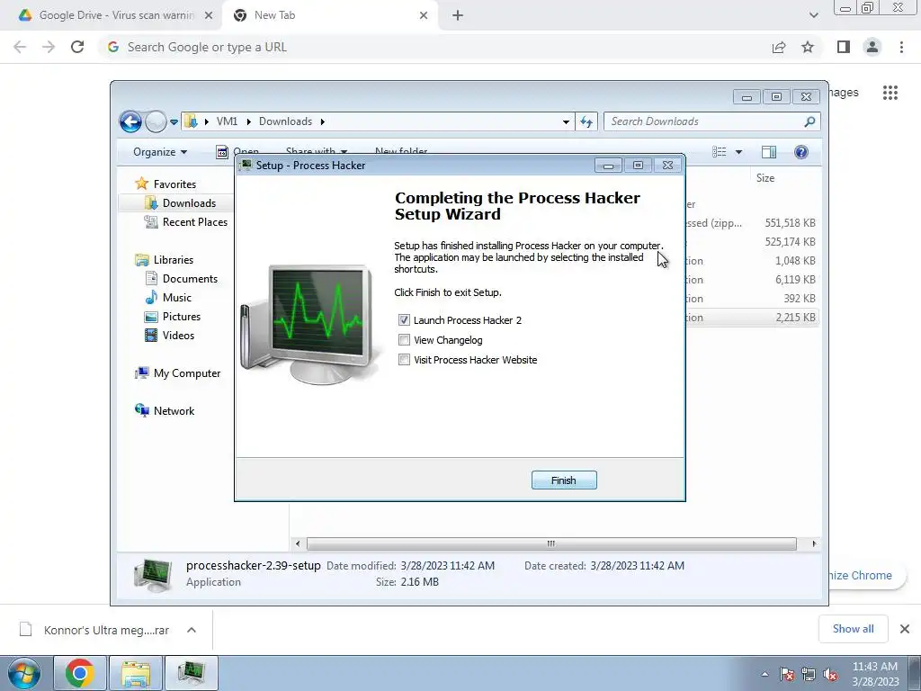This screenshot has height=691, width=921.
Task: Refresh the Downloads folder view
Action: coord(586,121)
